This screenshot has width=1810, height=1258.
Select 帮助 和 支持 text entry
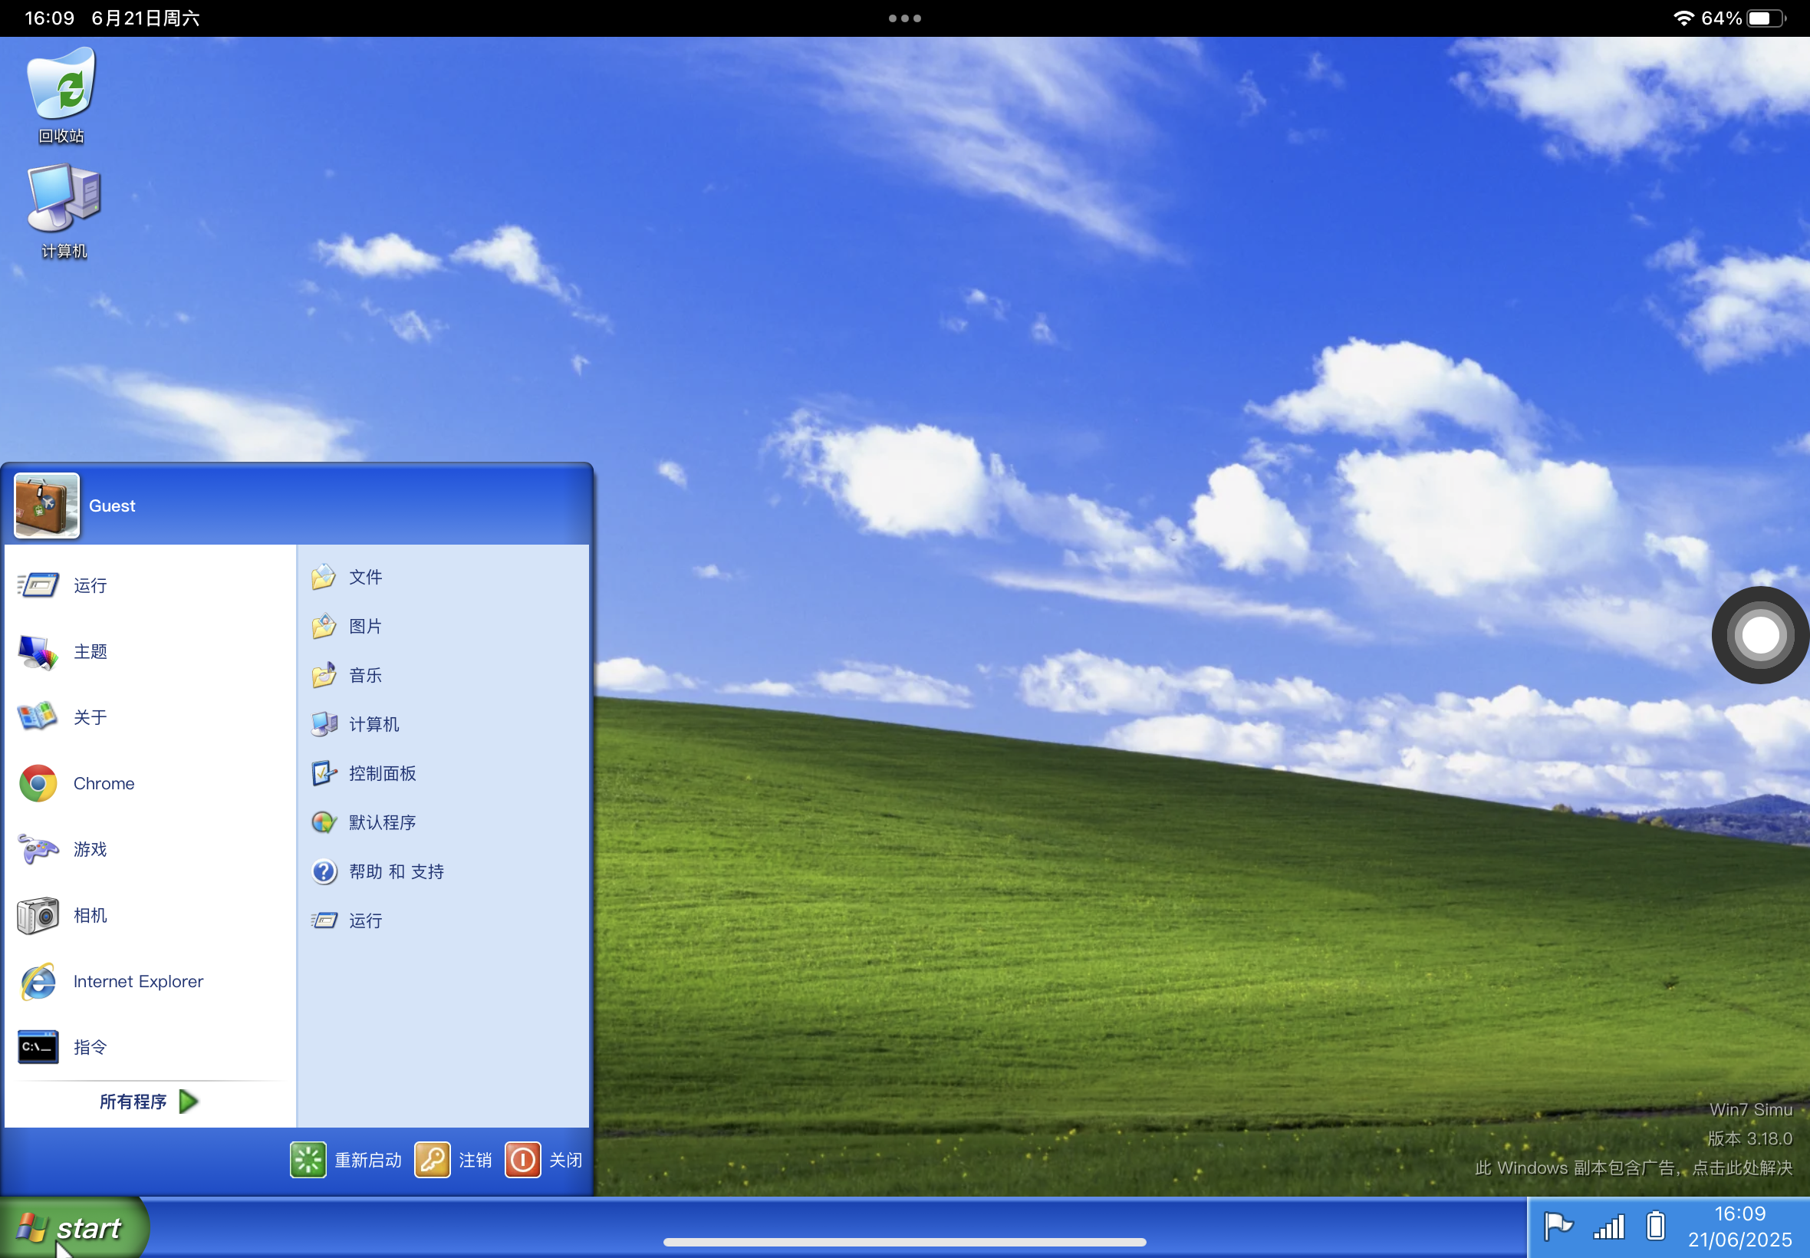[x=397, y=871]
